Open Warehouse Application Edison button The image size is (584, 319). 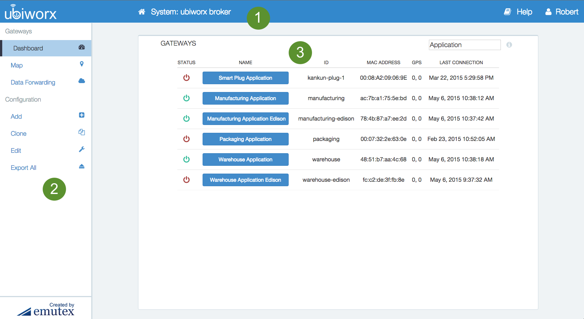tap(246, 180)
